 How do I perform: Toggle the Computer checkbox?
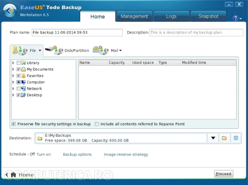[x=18, y=82]
